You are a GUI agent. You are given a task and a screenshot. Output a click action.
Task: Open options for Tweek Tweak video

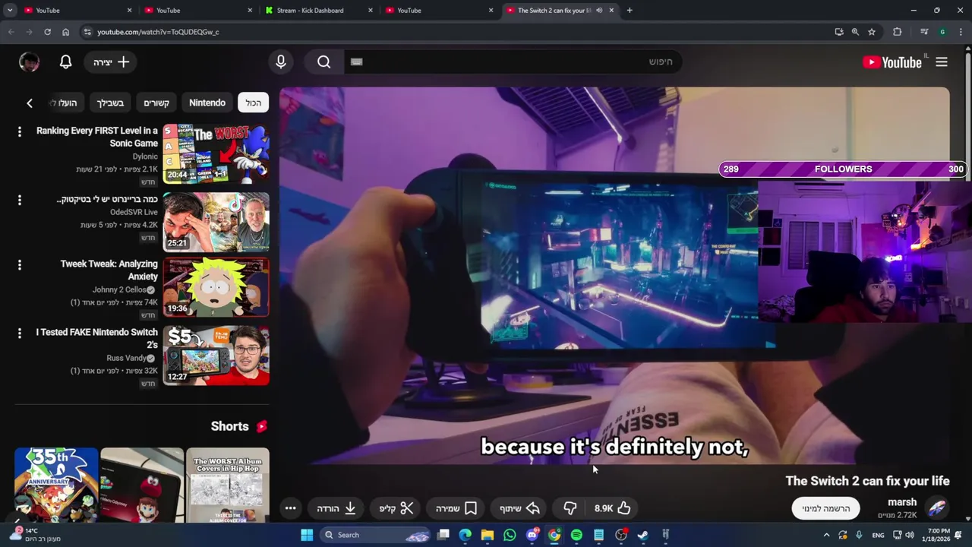pos(20,265)
